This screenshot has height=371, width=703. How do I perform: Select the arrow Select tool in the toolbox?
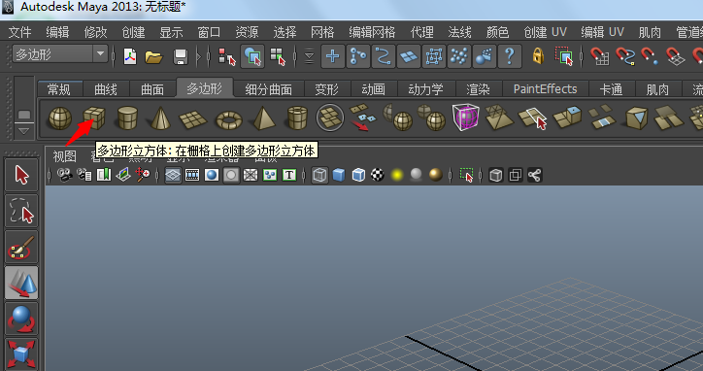point(21,175)
